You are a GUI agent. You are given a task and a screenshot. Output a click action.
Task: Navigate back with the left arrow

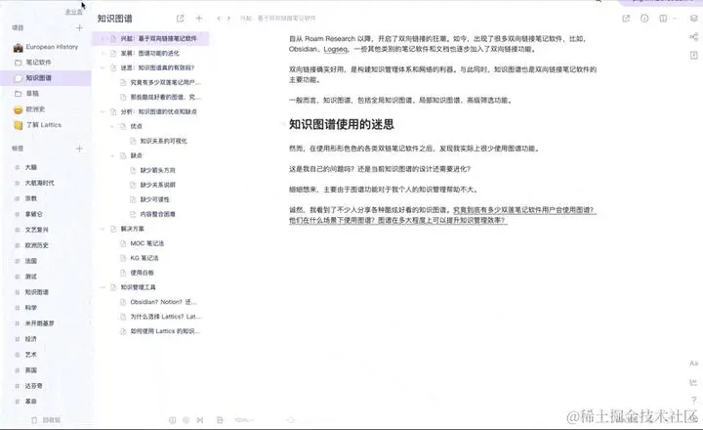click(x=219, y=19)
